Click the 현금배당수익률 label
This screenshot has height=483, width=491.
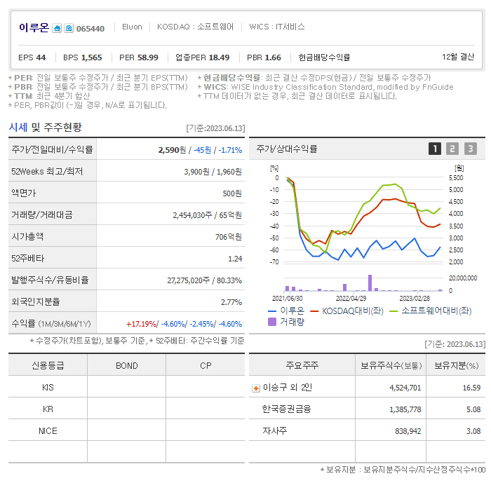pos(324,57)
